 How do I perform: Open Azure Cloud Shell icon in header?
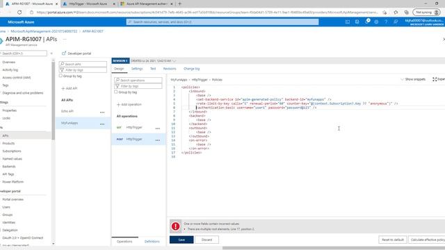[x=348, y=22]
